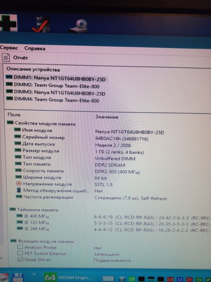Screen dimensions: 211x282
Task: Open the webcam desktop icon
Action: (x=79, y=26)
